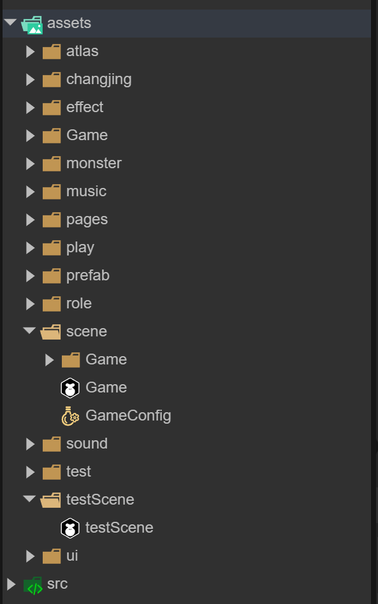Expand the src folder arrow
The image size is (378, 604).
11,584
